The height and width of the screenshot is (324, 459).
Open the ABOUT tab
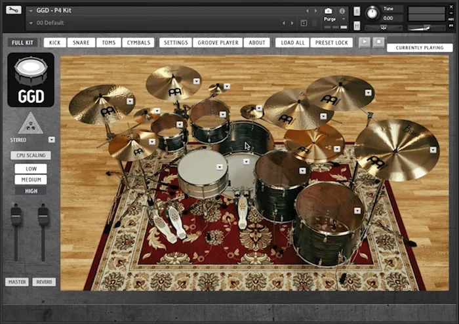pyautogui.click(x=257, y=43)
